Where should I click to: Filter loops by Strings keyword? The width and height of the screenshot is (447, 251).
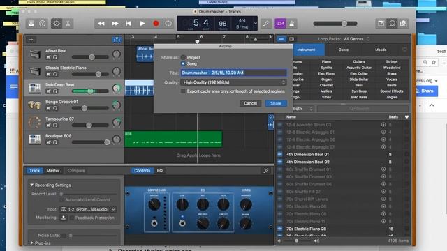pyautogui.click(x=392, y=62)
